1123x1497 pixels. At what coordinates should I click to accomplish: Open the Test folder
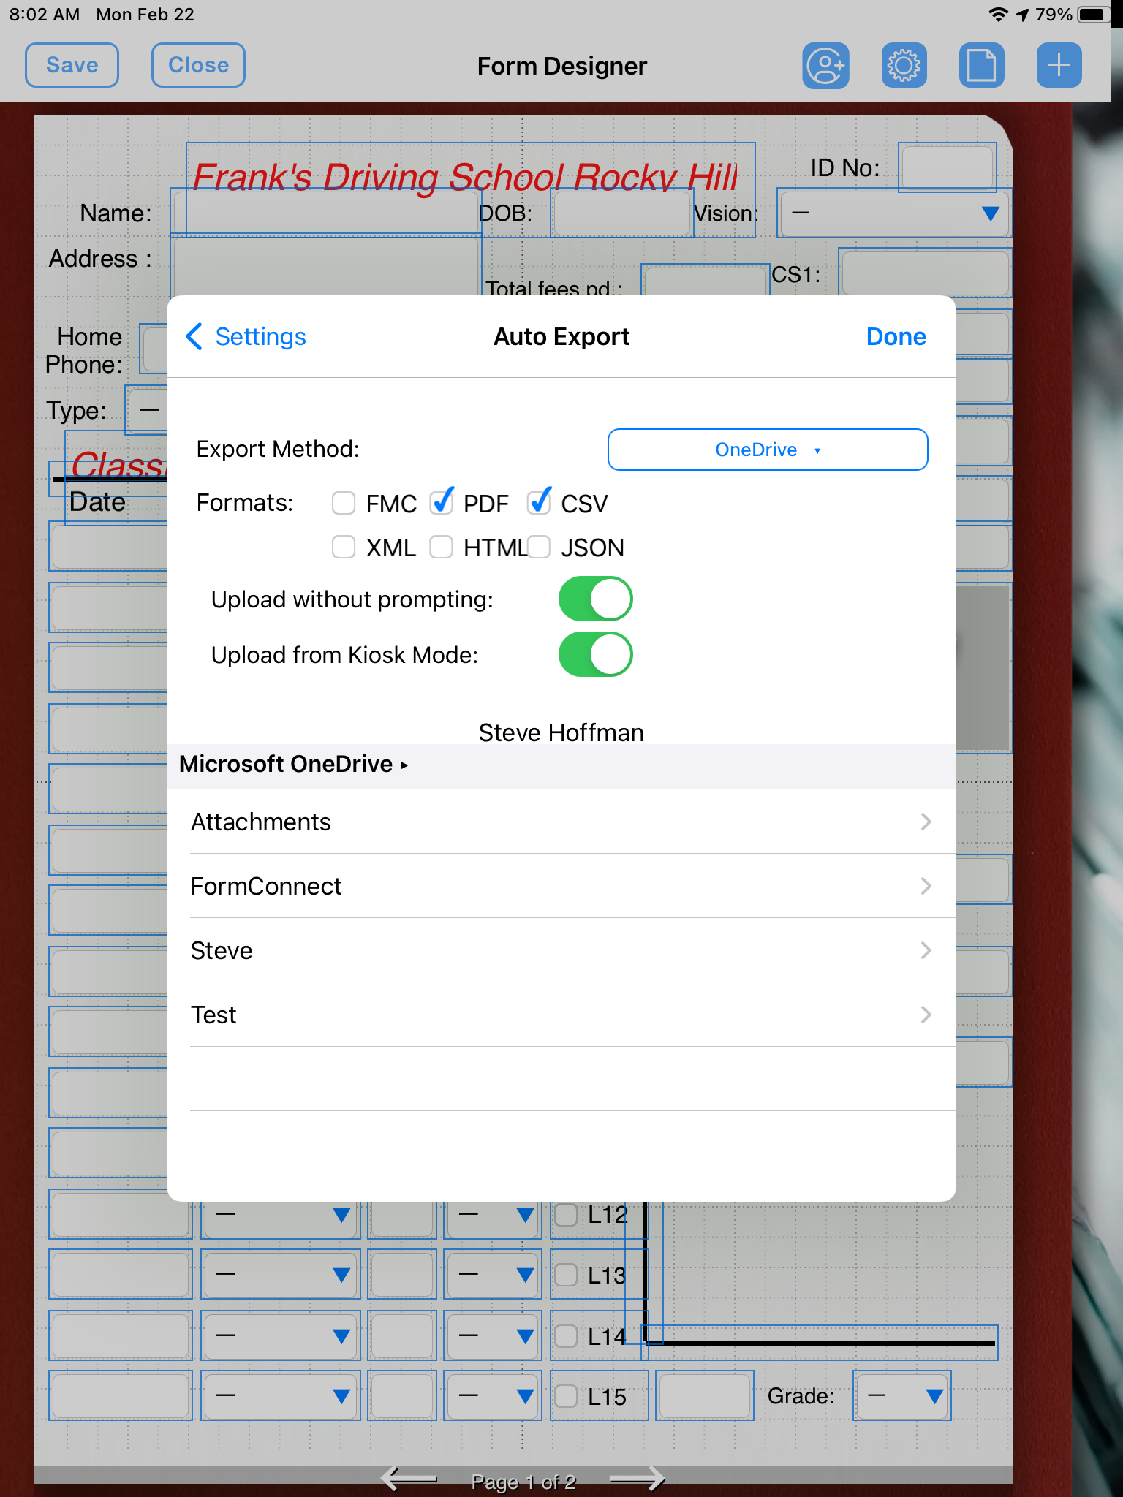click(561, 1015)
